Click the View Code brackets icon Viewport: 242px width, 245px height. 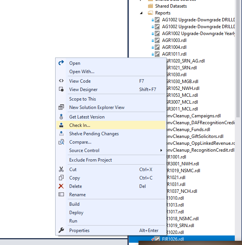[61, 81]
